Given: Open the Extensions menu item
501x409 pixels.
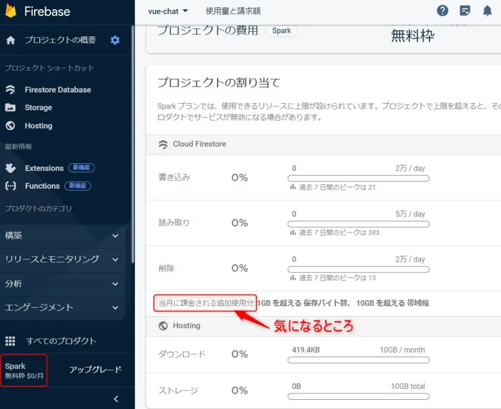Looking at the screenshot, I should (x=44, y=168).
